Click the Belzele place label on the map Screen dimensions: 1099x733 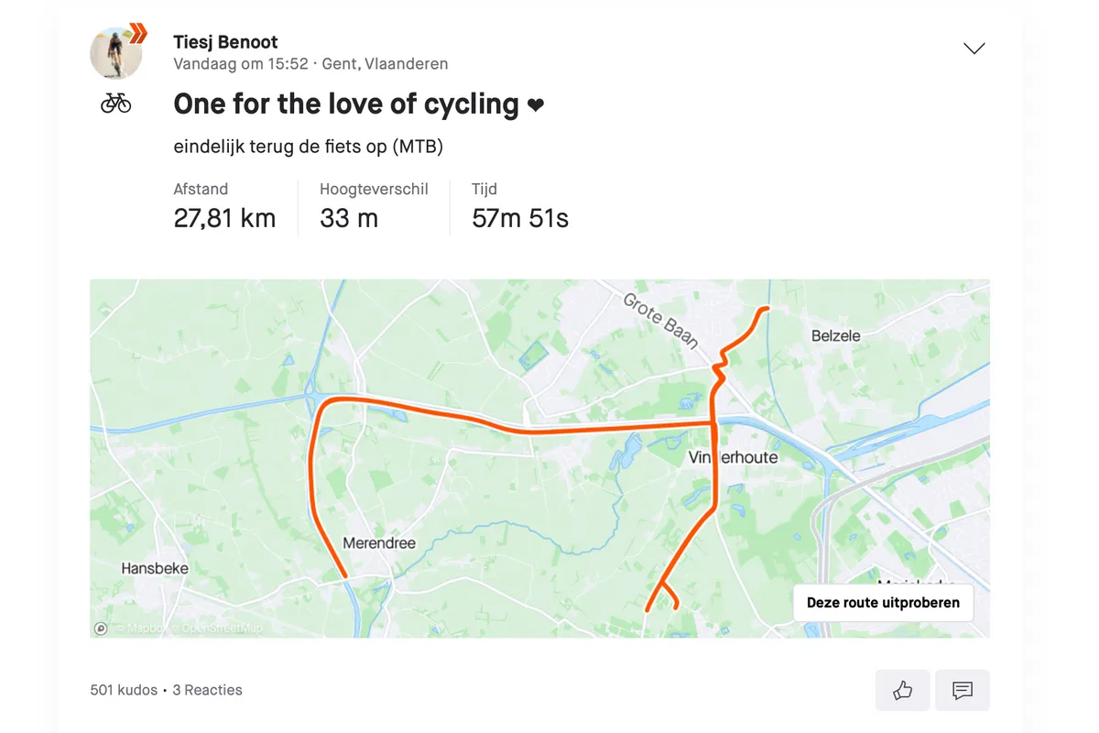(835, 336)
